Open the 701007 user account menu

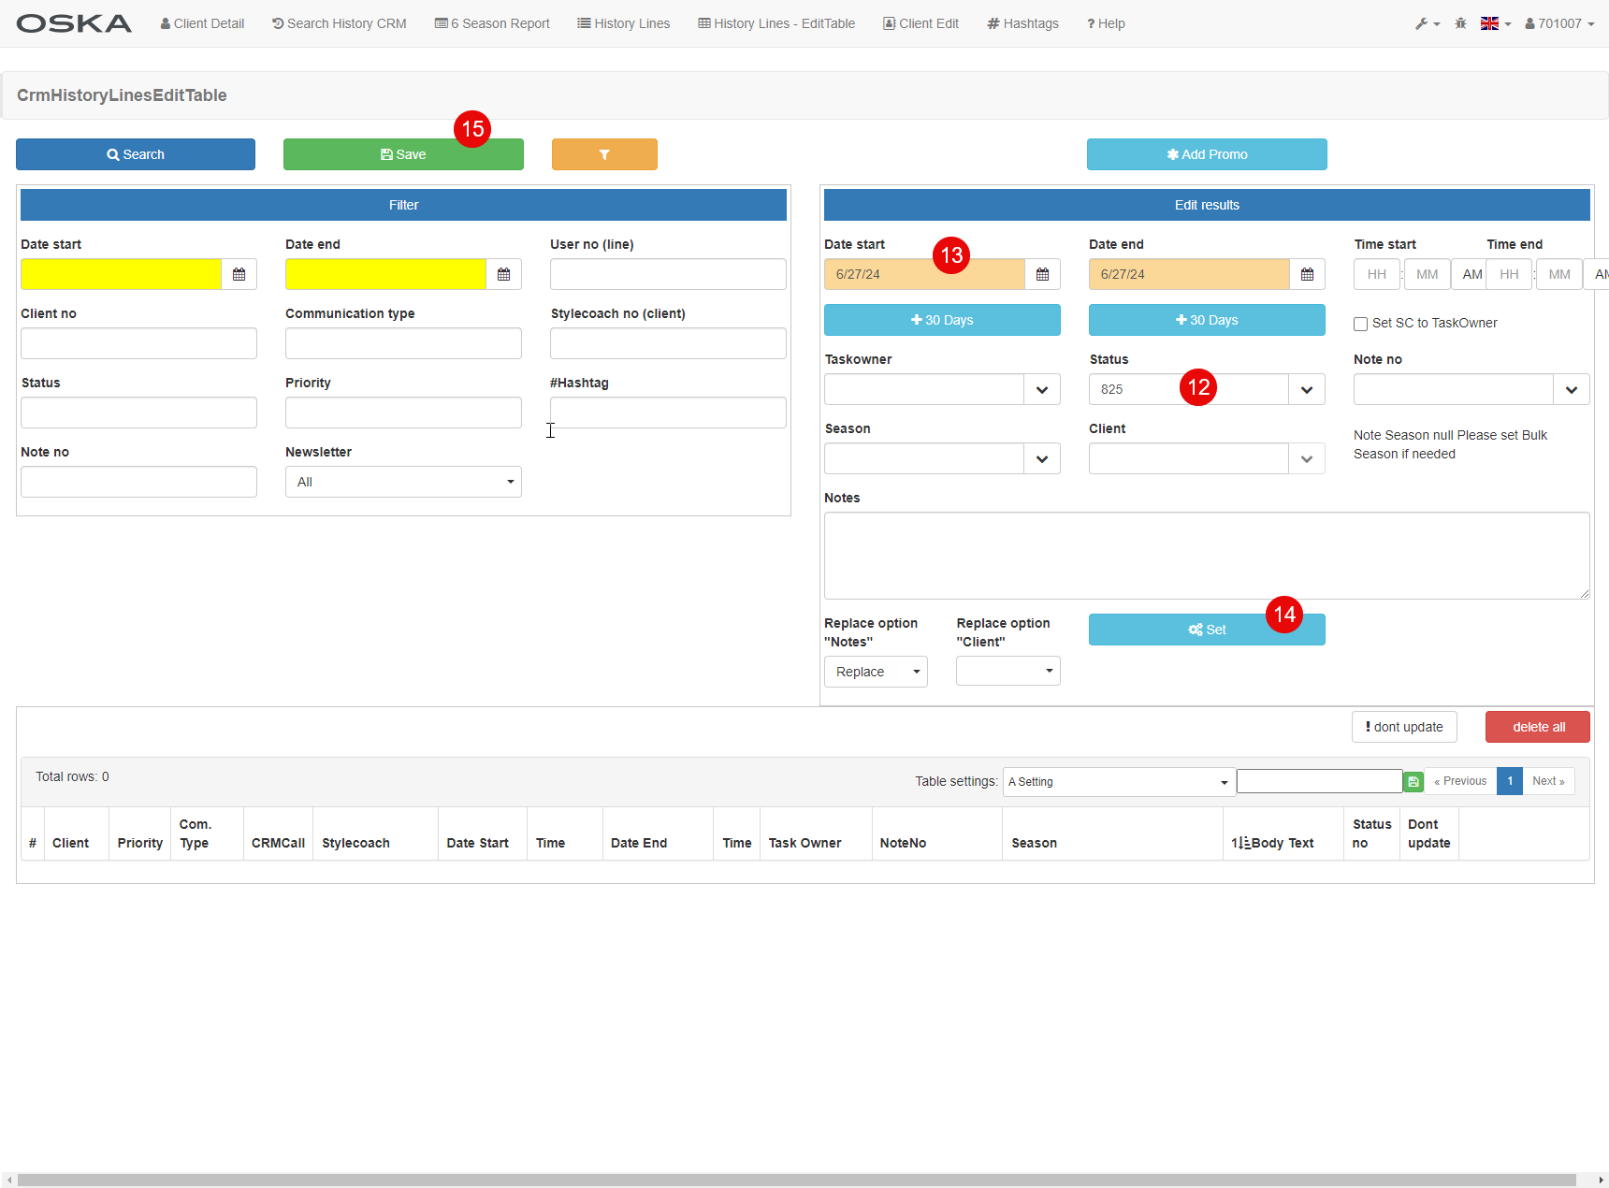pos(1559,23)
